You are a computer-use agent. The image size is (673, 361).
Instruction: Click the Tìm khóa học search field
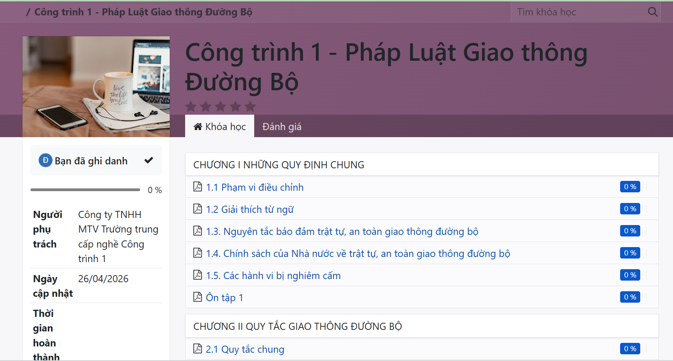579,12
